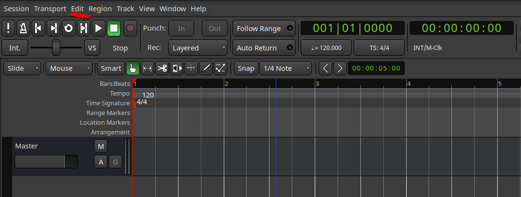
Task: Open the Region menu
Action: 100,9
